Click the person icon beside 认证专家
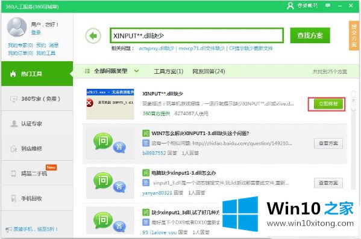The image size is (361, 239). pyautogui.click(x=14, y=124)
